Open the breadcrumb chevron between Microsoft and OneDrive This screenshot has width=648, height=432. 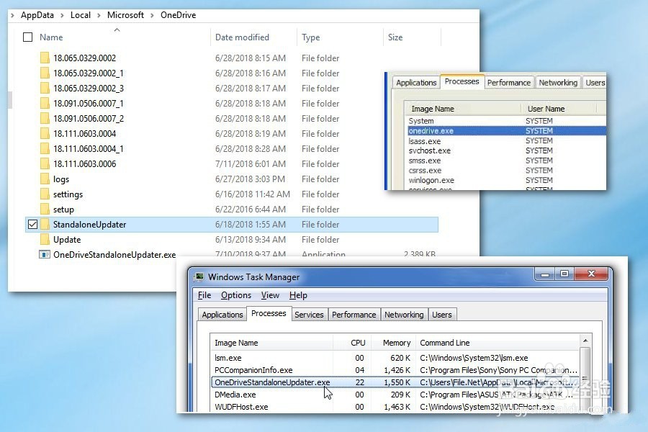153,15
